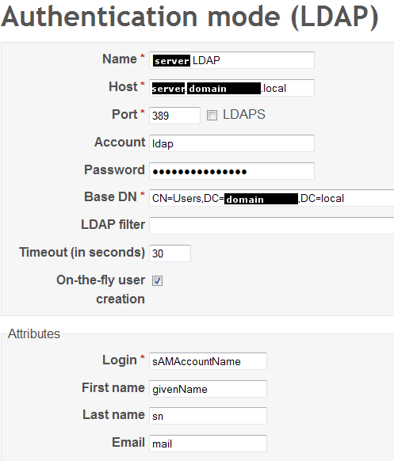Click the LDAPS text label
The height and width of the screenshot is (461, 394).
[244, 114]
